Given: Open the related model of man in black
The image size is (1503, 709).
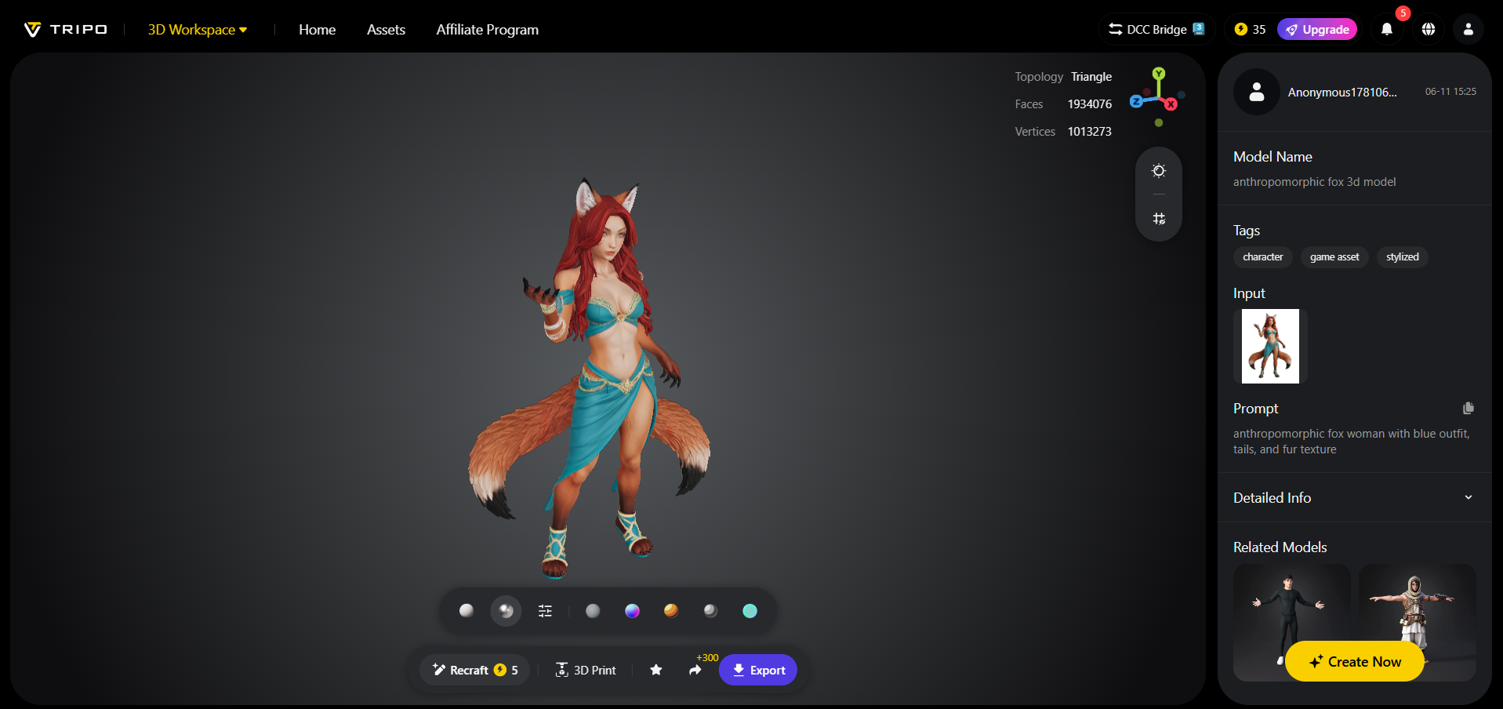Looking at the screenshot, I should [x=1291, y=622].
